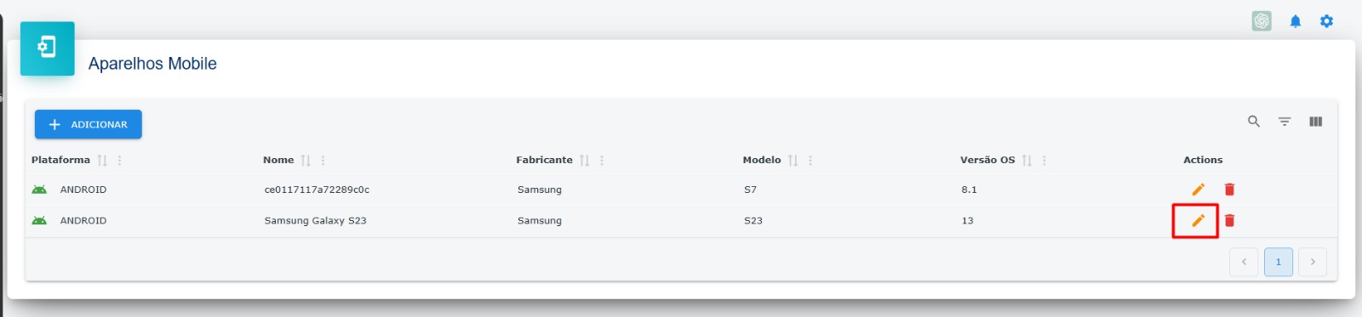Screen dimensions: 1362x317
Task: Edit the Samsung Galaxy S23 device
Action: coord(1198,221)
